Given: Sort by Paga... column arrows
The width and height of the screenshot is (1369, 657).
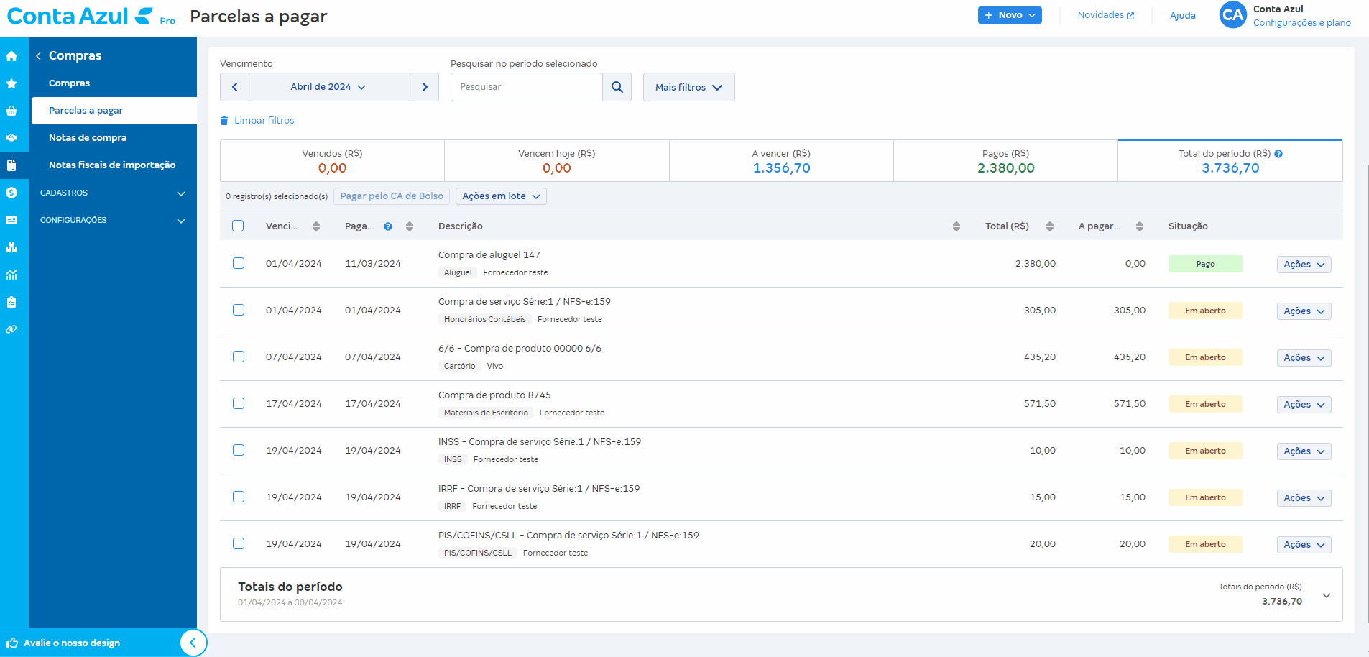Looking at the screenshot, I should pos(410,226).
